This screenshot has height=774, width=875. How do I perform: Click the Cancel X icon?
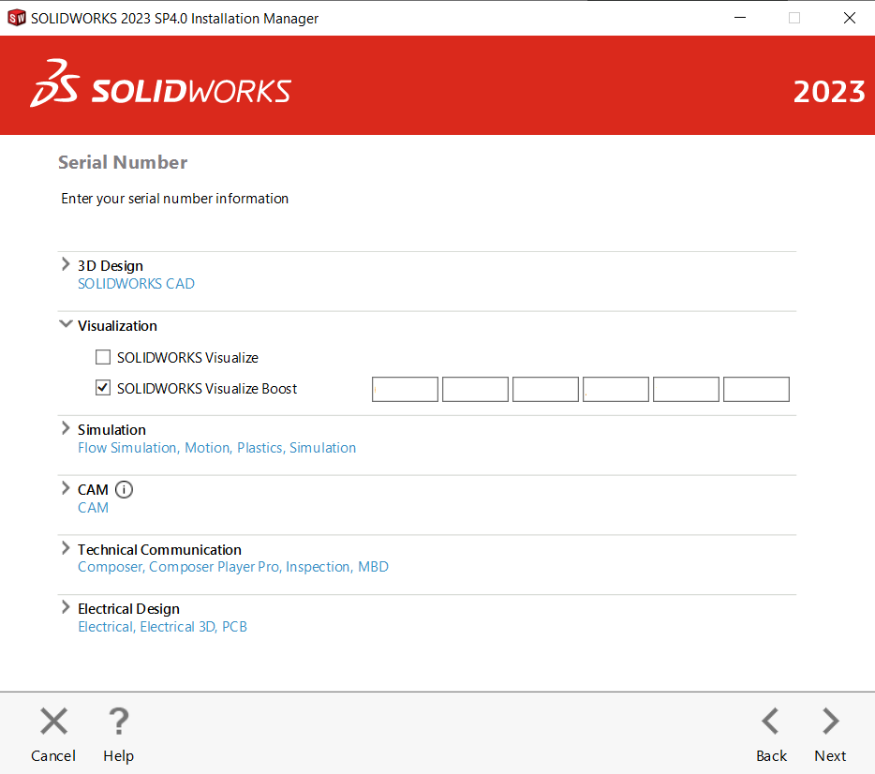(x=53, y=722)
